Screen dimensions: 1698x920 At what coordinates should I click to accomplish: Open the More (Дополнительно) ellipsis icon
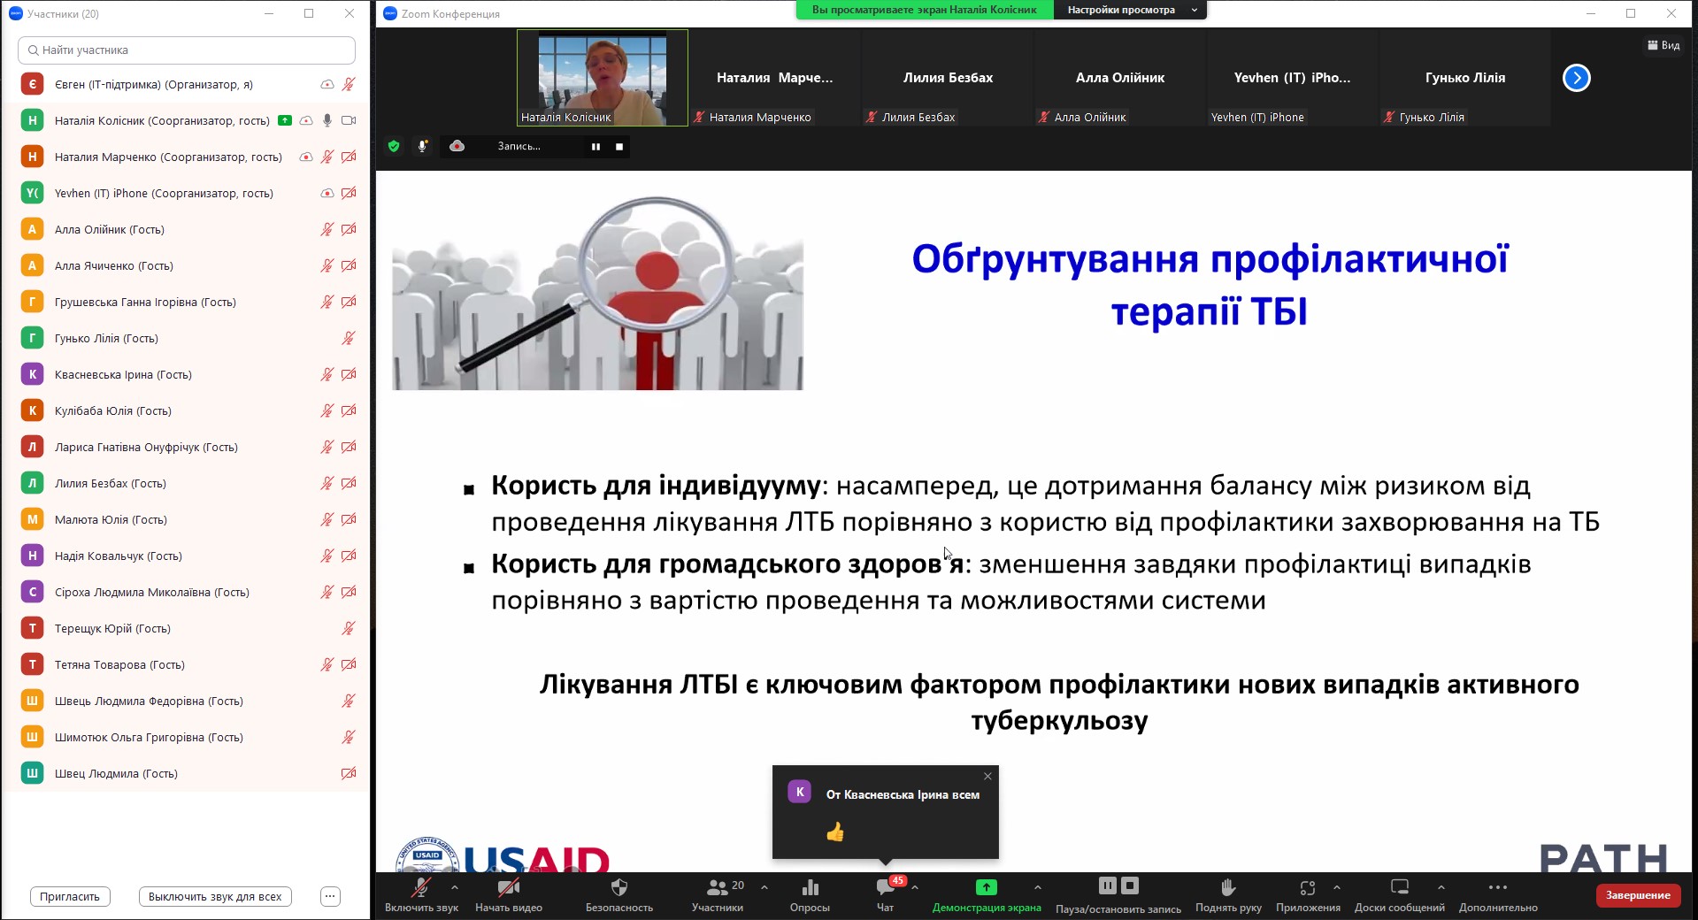(x=1497, y=887)
